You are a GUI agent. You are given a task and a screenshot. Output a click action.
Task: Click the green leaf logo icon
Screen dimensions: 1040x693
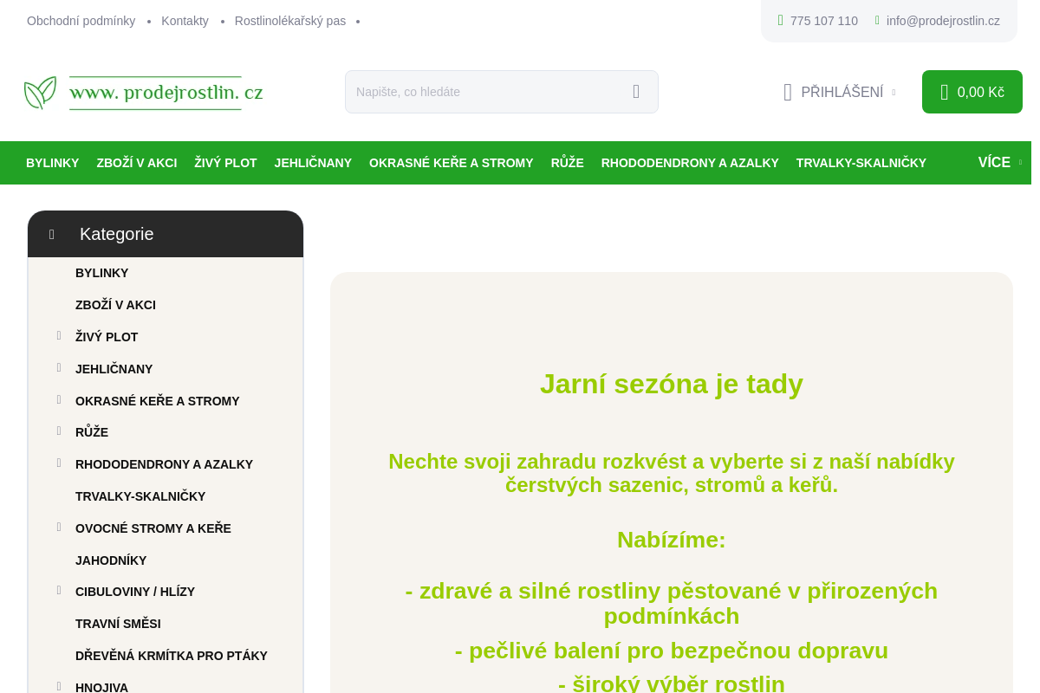tap(38, 92)
